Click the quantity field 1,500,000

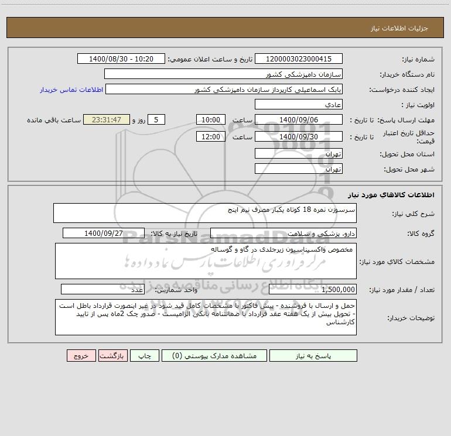click(313, 289)
